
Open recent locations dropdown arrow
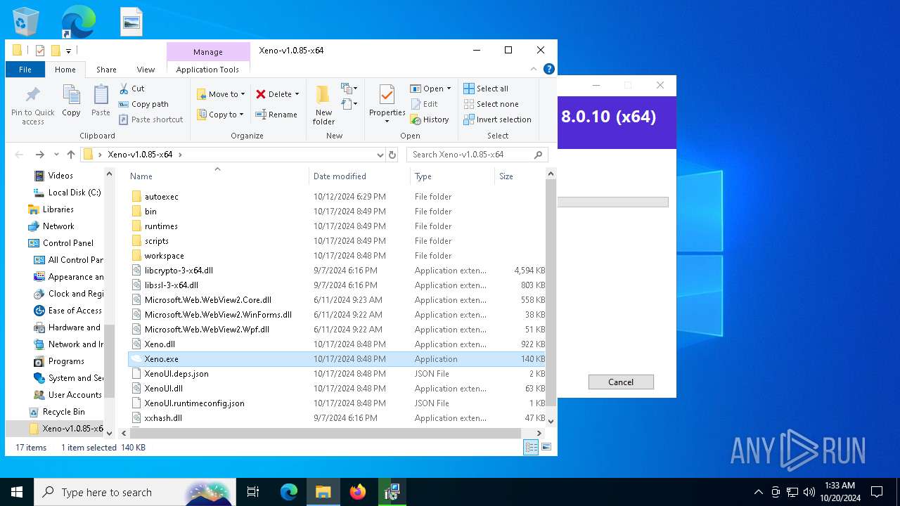[x=56, y=155]
